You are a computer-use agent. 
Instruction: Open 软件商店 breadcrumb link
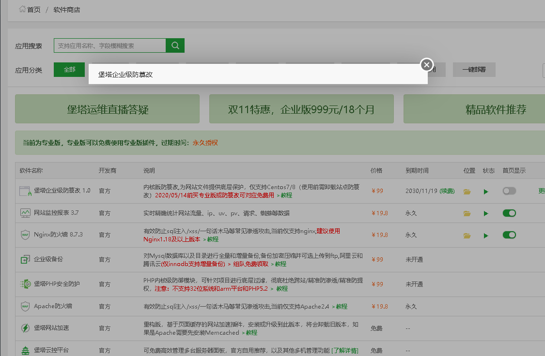[67, 10]
